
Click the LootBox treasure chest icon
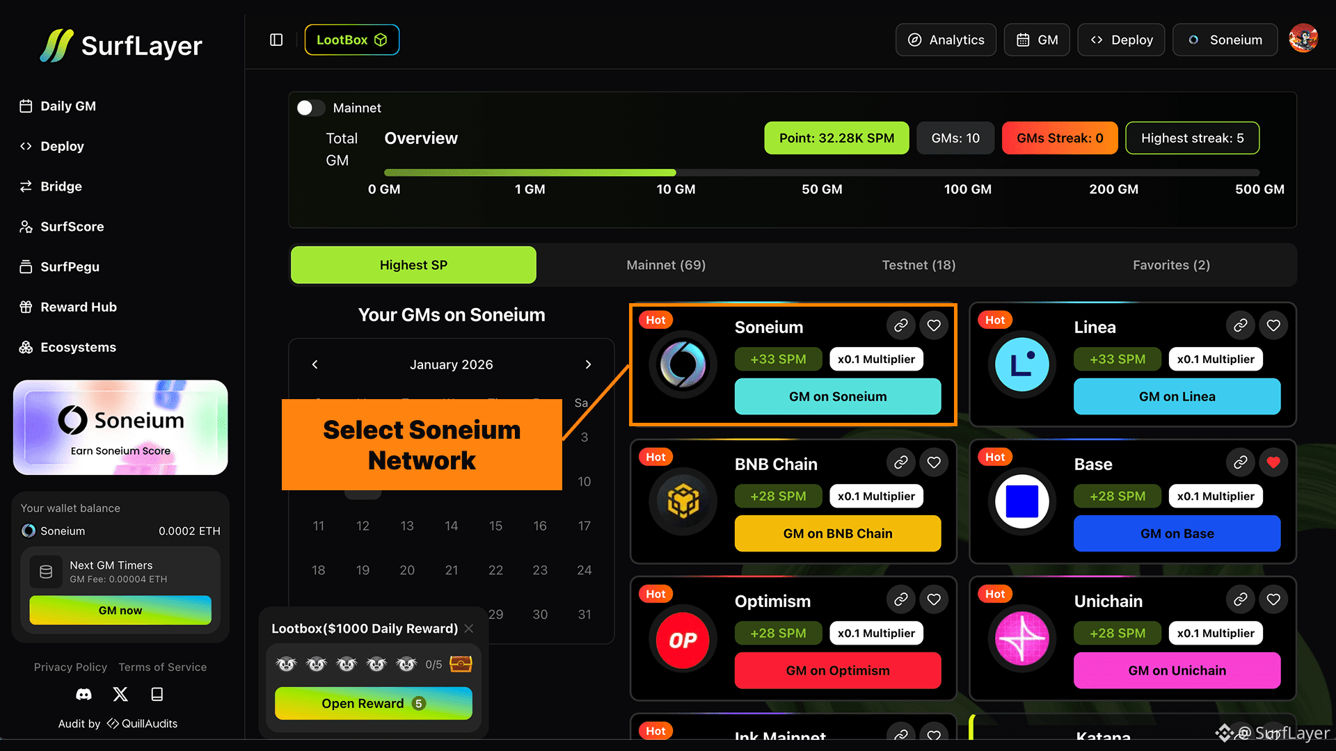click(461, 664)
